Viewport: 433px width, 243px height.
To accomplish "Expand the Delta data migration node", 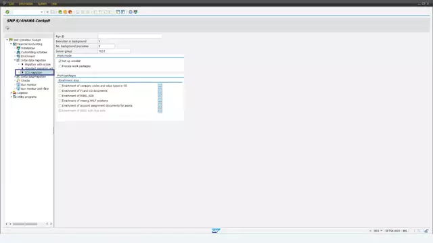I will coord(15,76).
